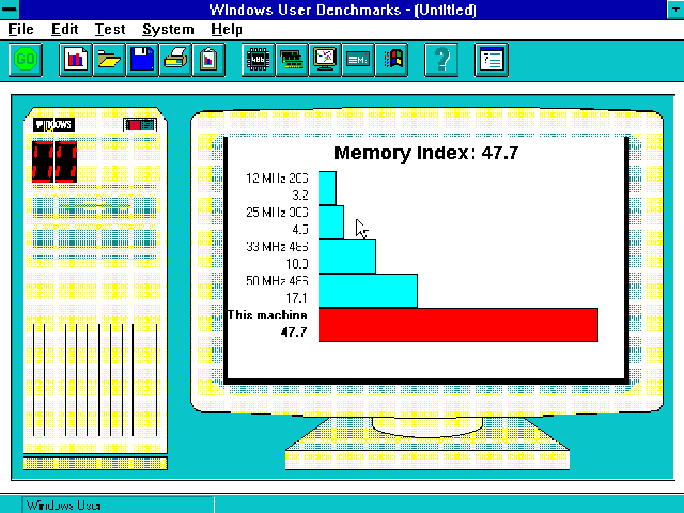684x513 pixels.
Task: Open a file with the yellow folder icon
Action: click(109, 59)
